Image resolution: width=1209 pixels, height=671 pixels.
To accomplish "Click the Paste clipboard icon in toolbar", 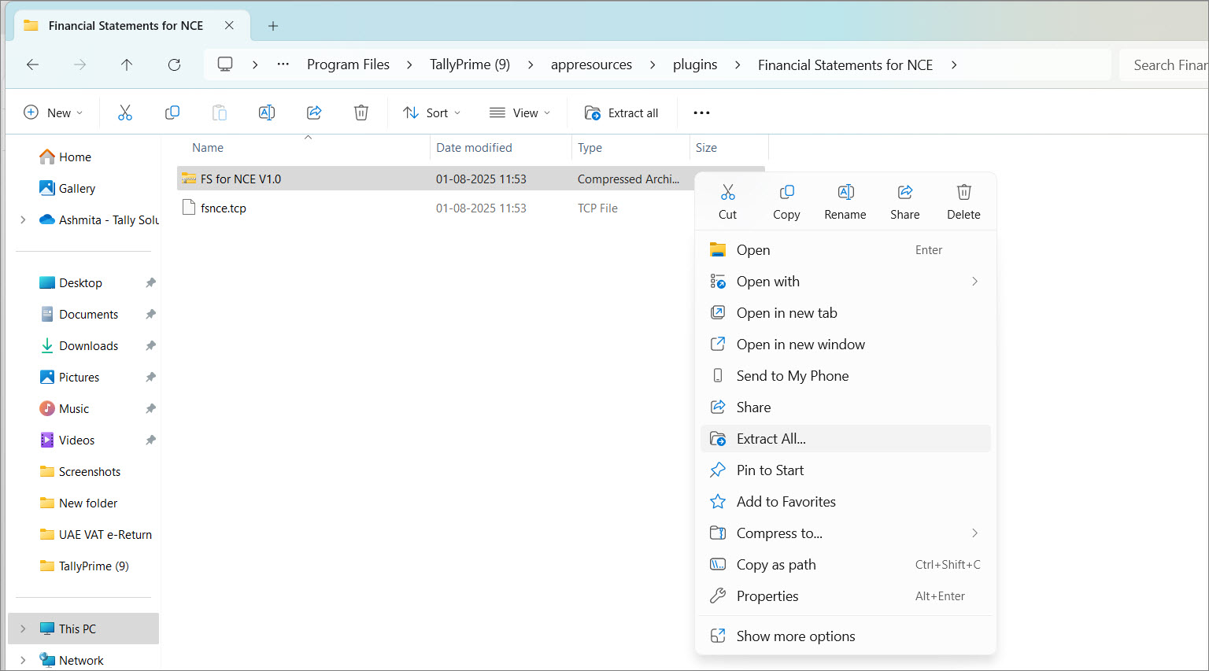I will (x=220, y=112).
